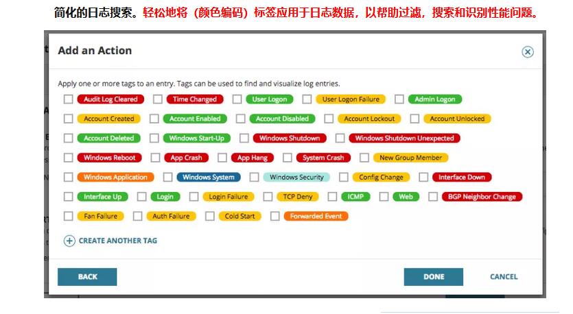The height and width of the screenshot is (314, 573).
Task: Check the Audit Log Cleared checkbox
Action: [x=68, y=99]
